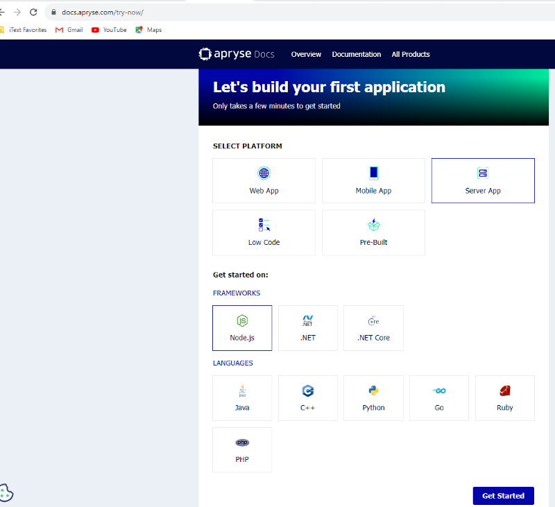Select the Low Code checklist icon
This screenshot has width=555, height=507.
click(264, 225)
